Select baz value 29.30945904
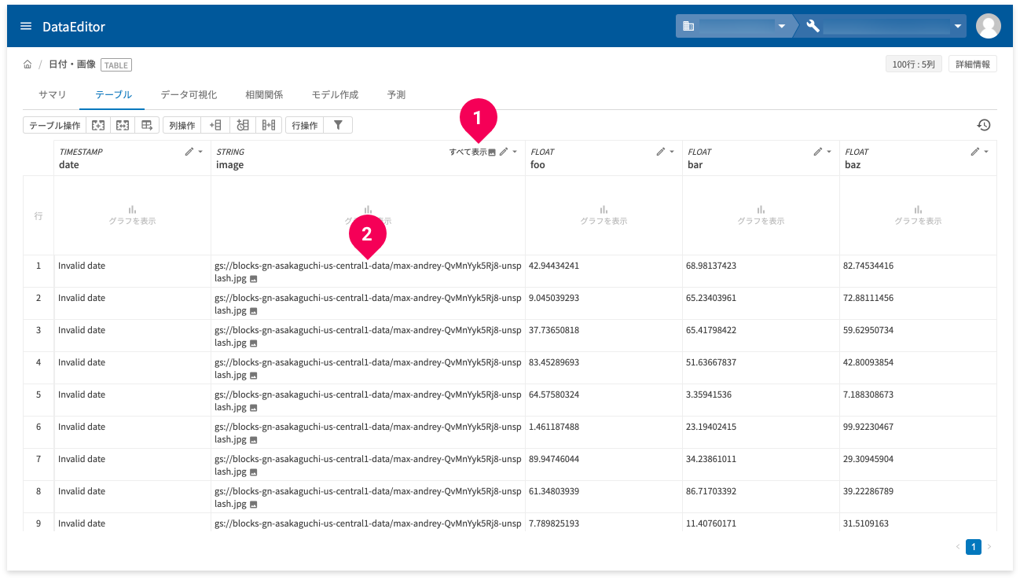 pyautogui.click(x=868, y=459)
